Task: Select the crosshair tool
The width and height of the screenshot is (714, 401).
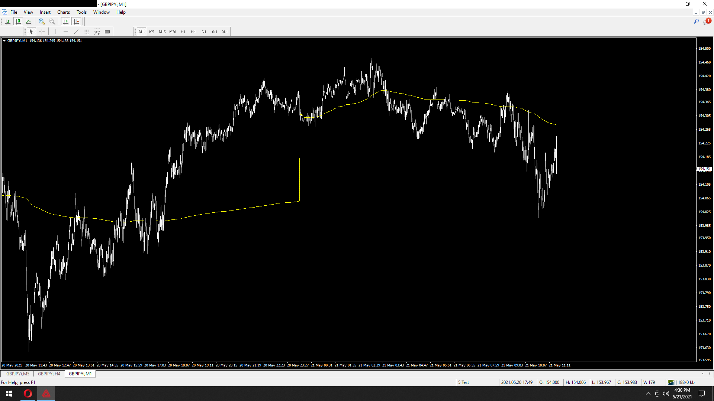Action: point(42,32)
